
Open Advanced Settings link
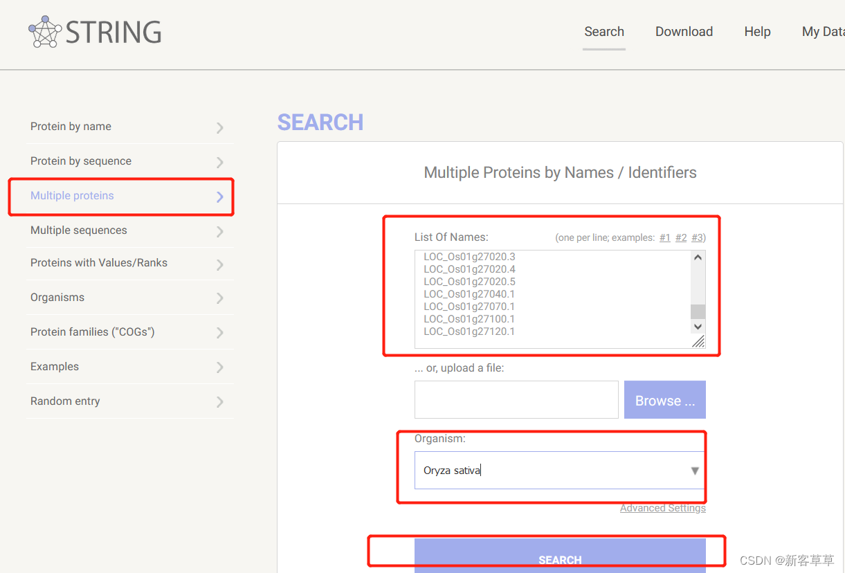(x=663, y=508)
